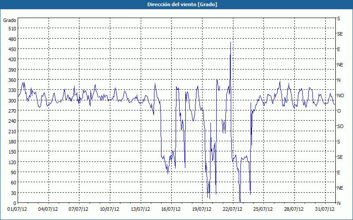Select the 510 value on the left axis

[x=12, y=29]
